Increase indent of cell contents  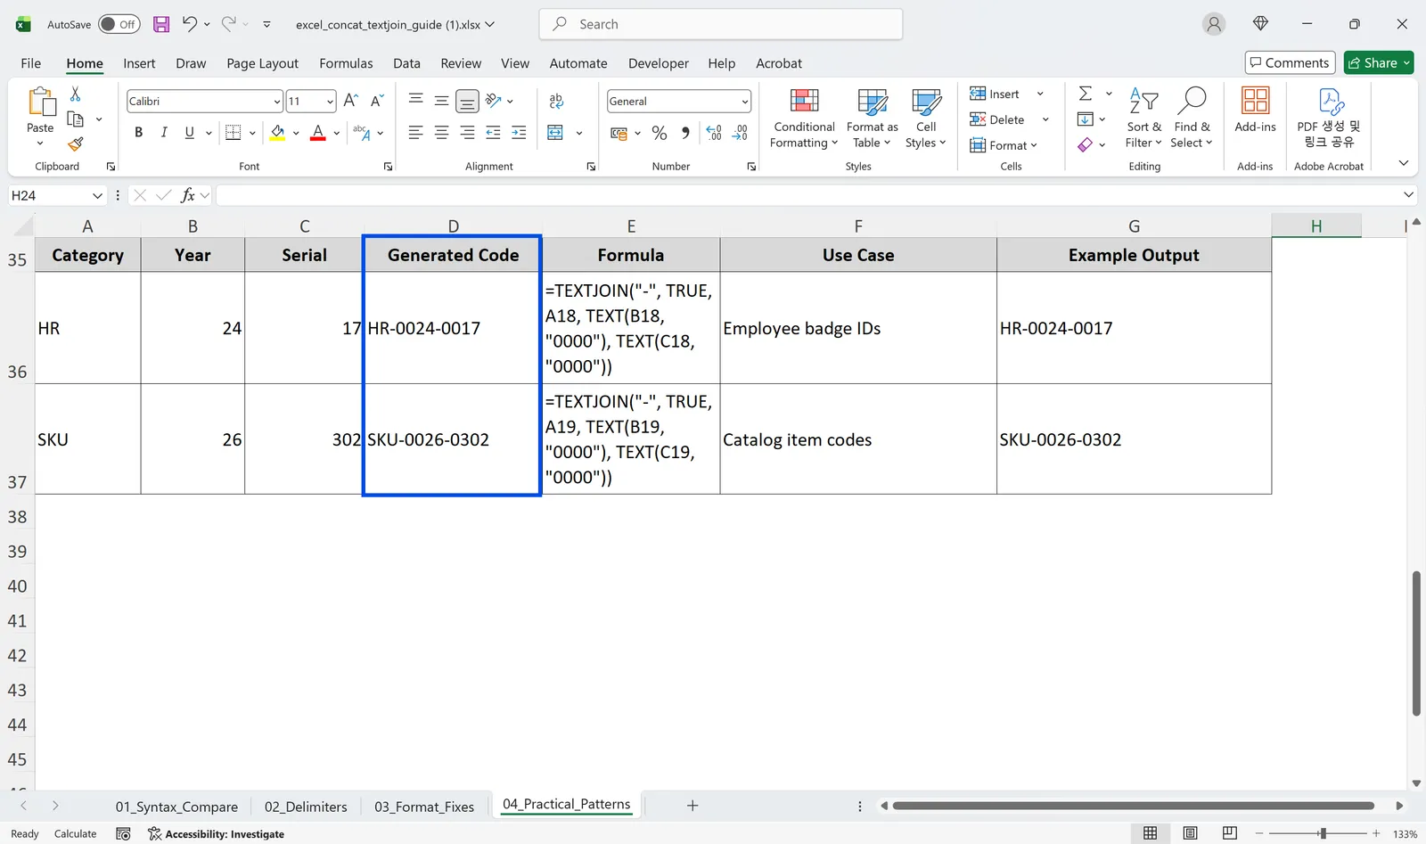[x=519, y=133]
